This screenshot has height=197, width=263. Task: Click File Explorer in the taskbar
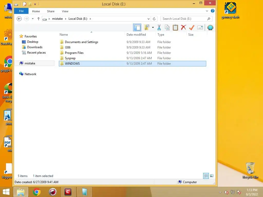21,192
